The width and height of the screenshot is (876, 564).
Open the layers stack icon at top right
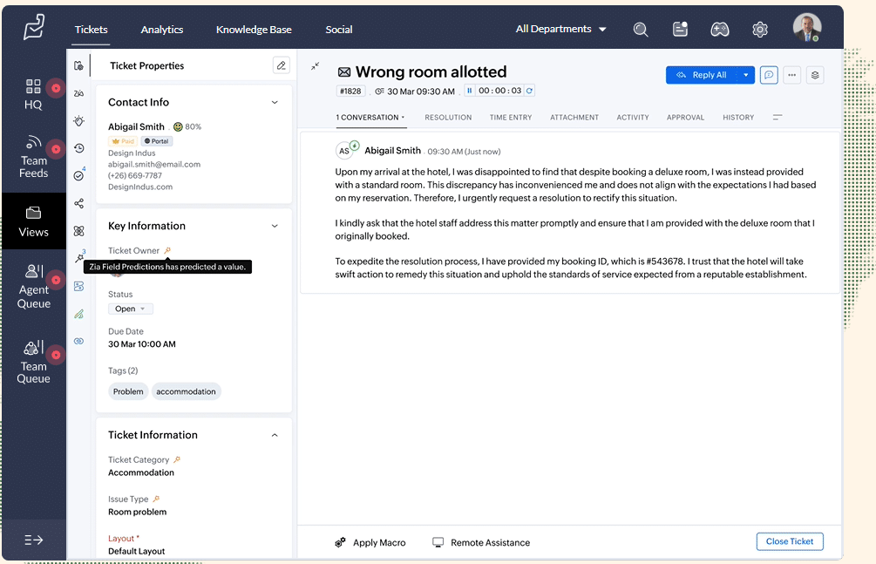pyautogui.click(x=815, y=75)
